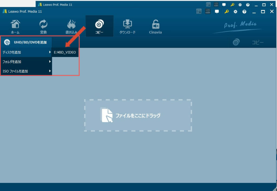
Task: Open the feedback speech bubble icon in front window
Action: tap(217, 12)
